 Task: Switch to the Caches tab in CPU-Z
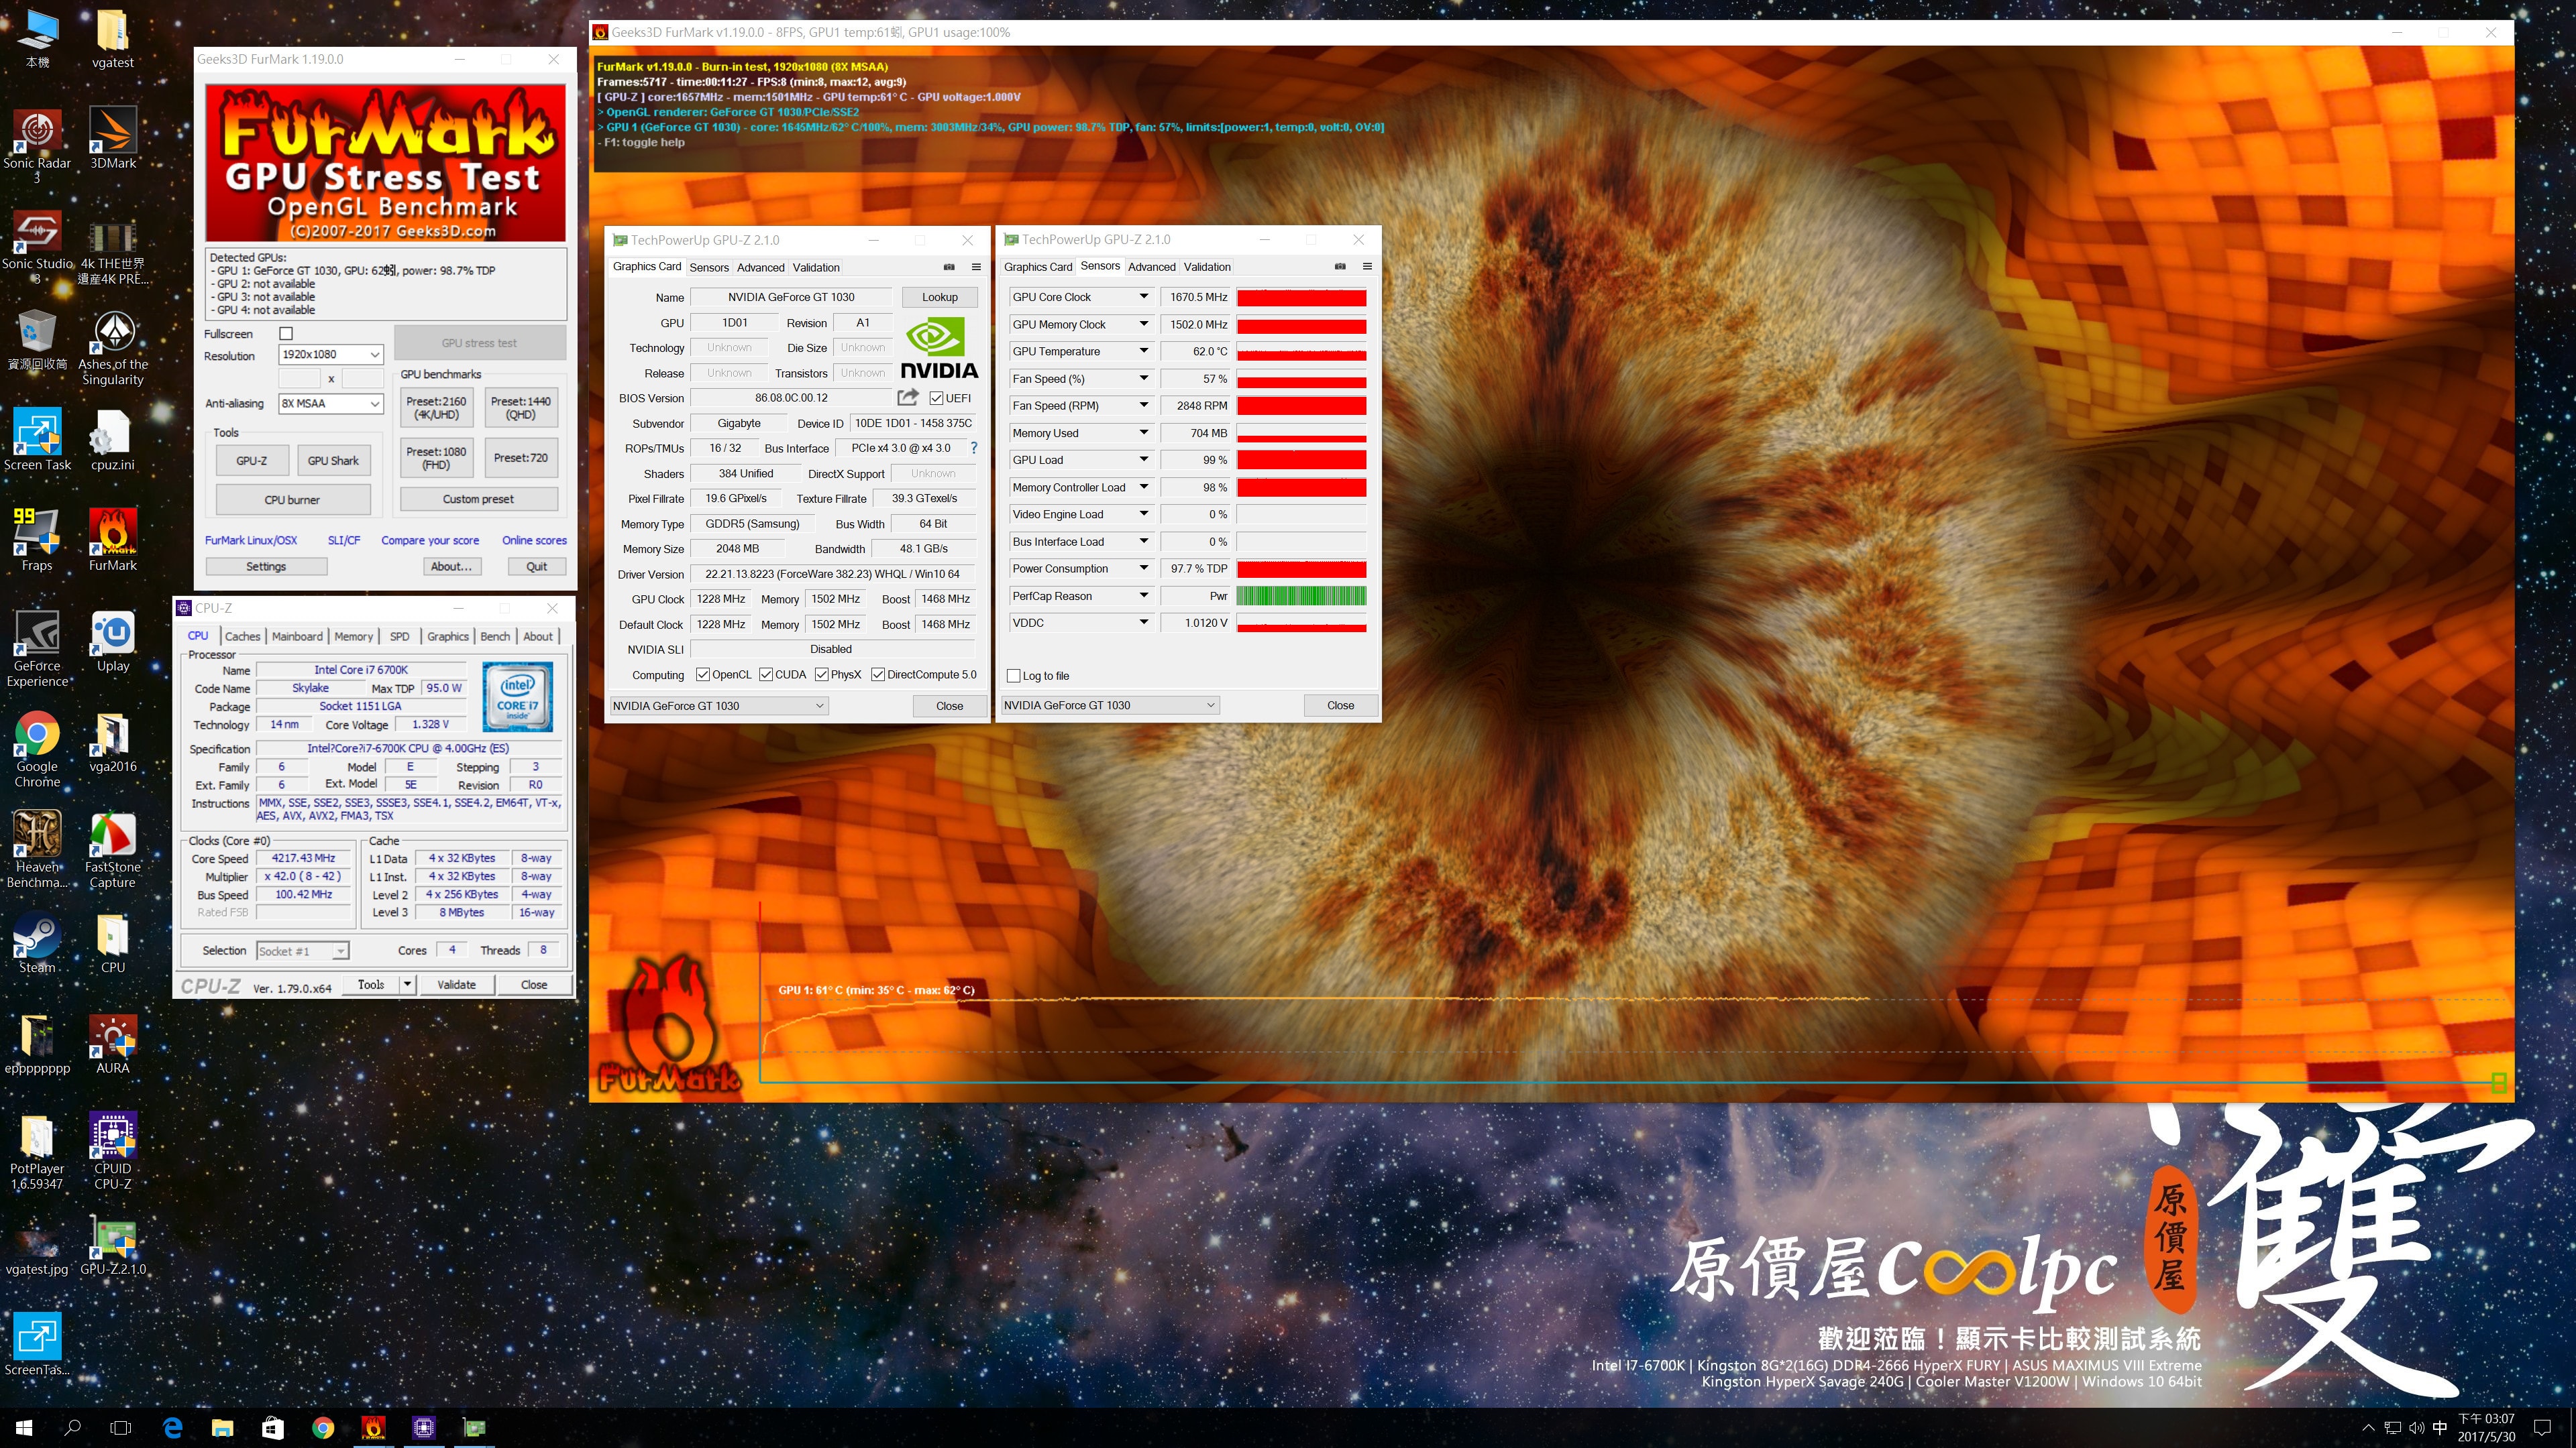pyautogui.click(x=242, y=636)
